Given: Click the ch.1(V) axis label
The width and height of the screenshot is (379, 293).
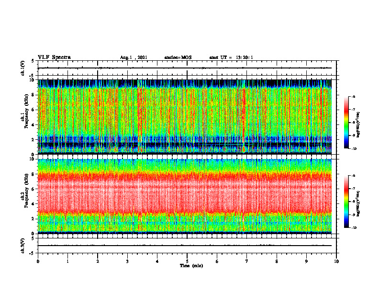Looking at the screenshot, I should tap(22, 68).
